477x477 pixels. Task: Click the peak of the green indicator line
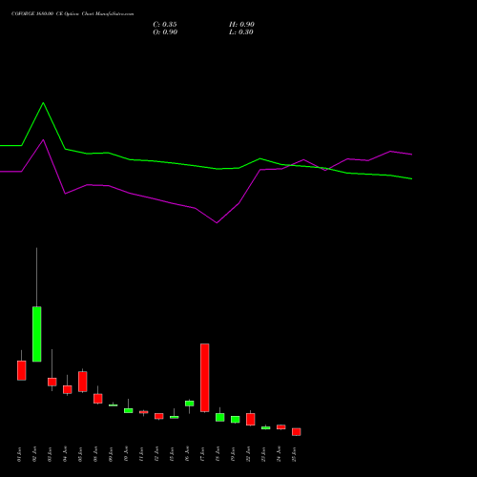pyautogui.click(x=44, y=103)
